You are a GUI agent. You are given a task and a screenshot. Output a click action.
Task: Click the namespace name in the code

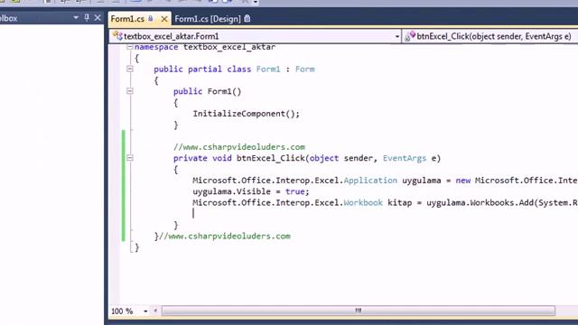click(x=229, y=47)
